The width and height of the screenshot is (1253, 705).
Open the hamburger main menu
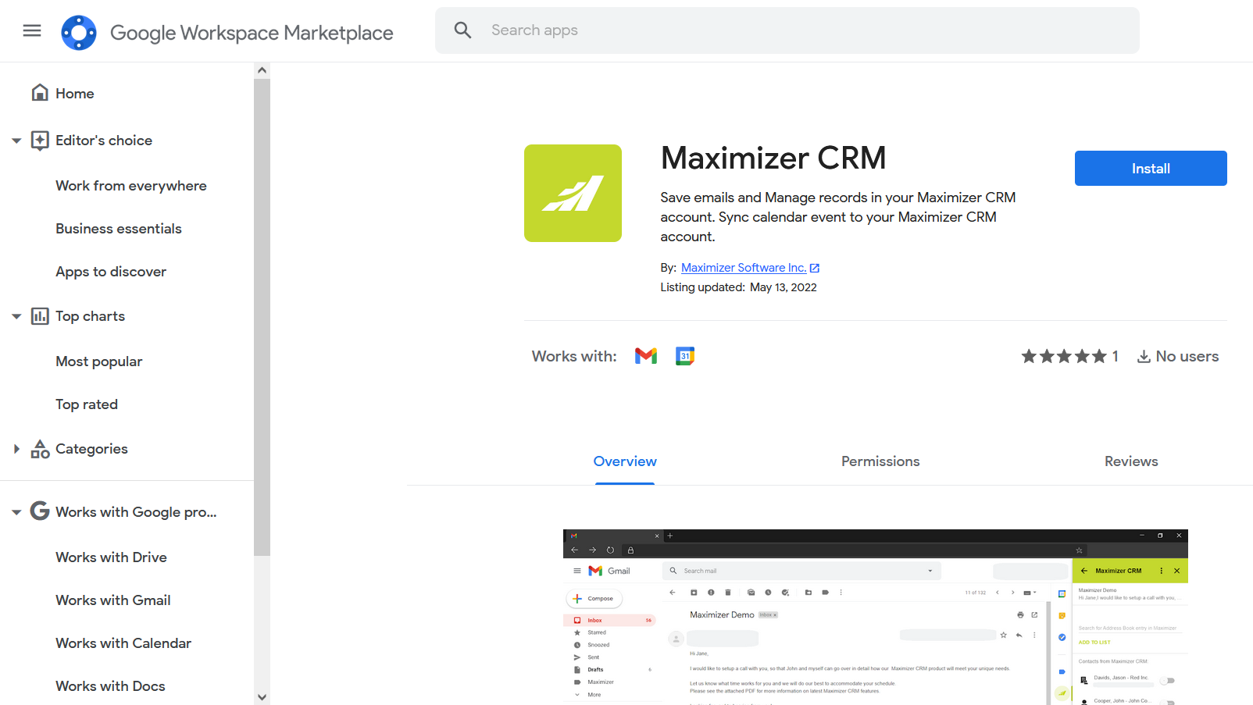pos(32,30)
